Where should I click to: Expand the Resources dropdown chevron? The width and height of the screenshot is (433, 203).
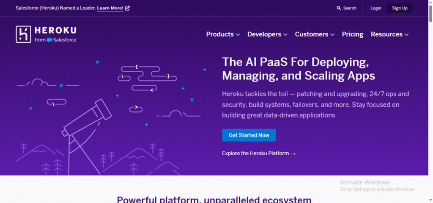tap(406, 35)
